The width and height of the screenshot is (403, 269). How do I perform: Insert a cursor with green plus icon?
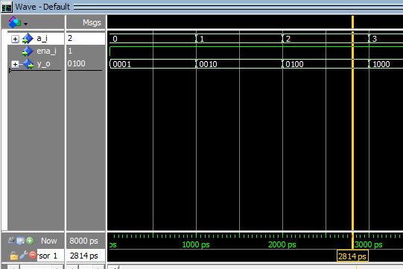pos(30,241)
